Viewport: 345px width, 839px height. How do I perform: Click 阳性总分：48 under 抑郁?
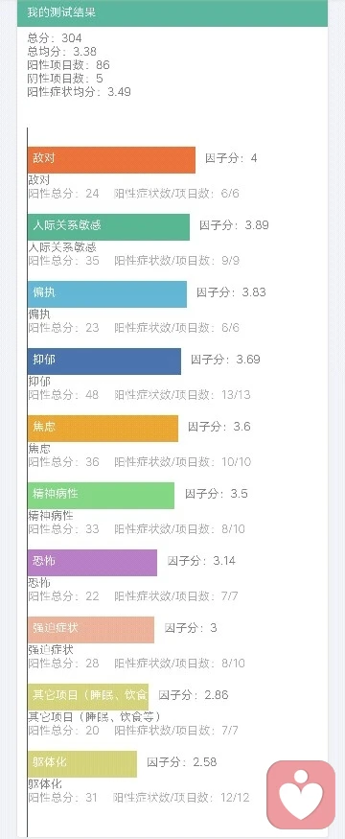coord(63,395)
